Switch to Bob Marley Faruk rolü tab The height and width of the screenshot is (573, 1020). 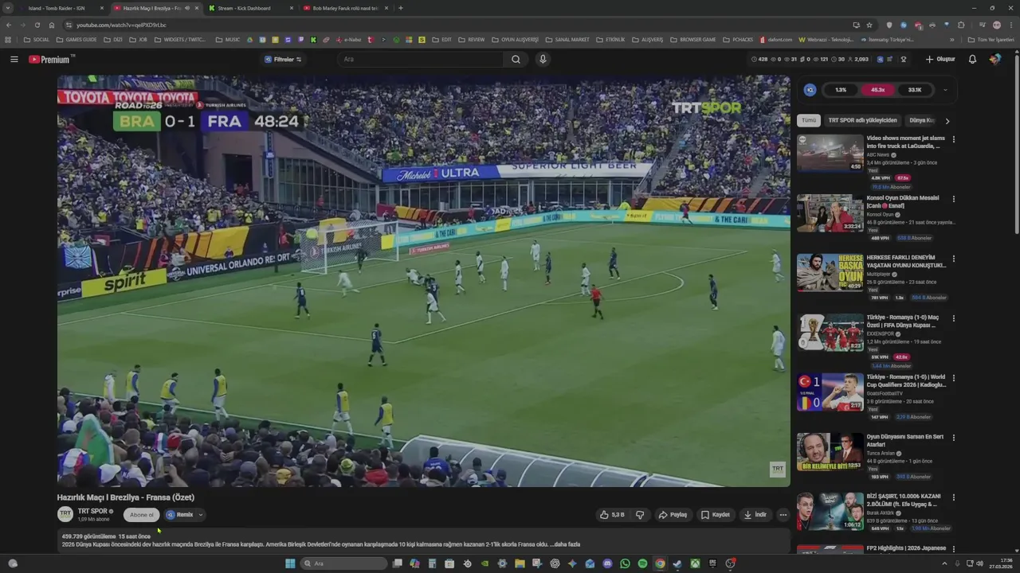345,8
